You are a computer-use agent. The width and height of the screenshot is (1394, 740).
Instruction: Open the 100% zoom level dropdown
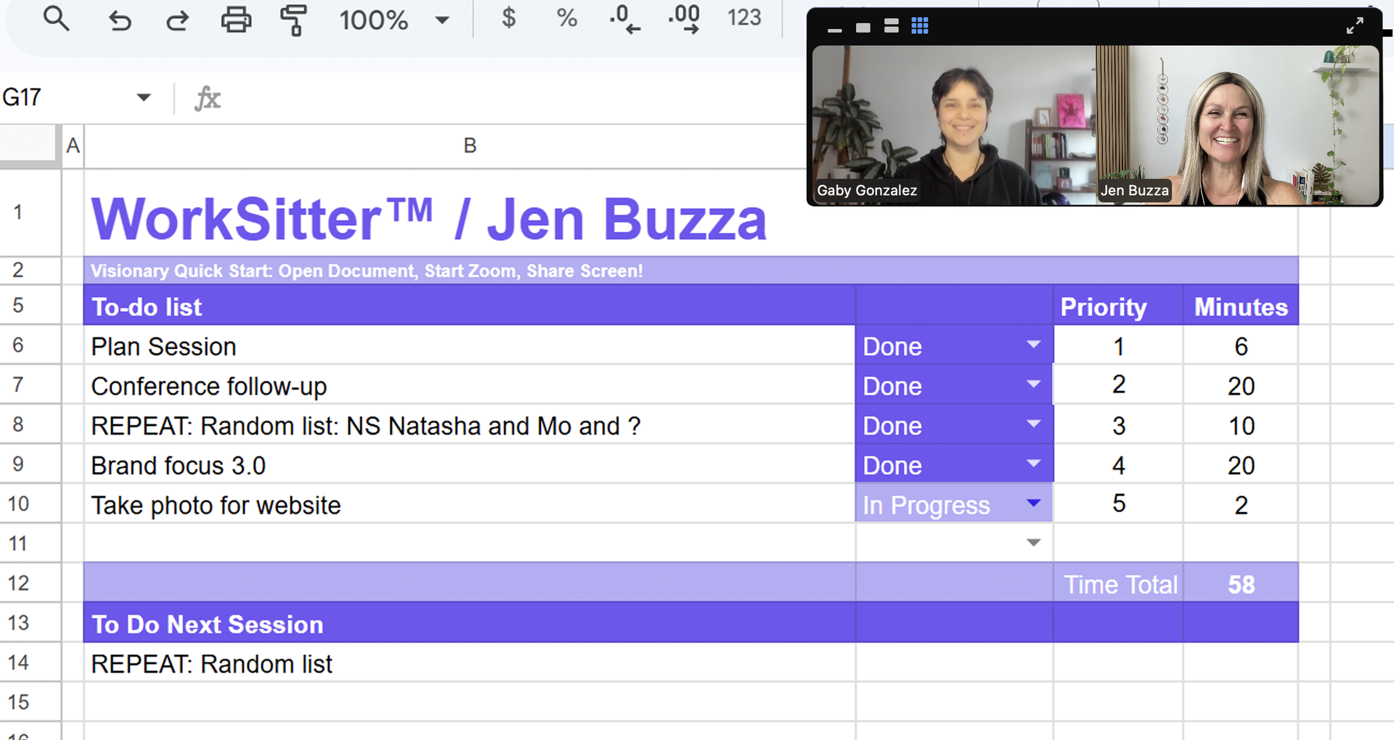394,20
